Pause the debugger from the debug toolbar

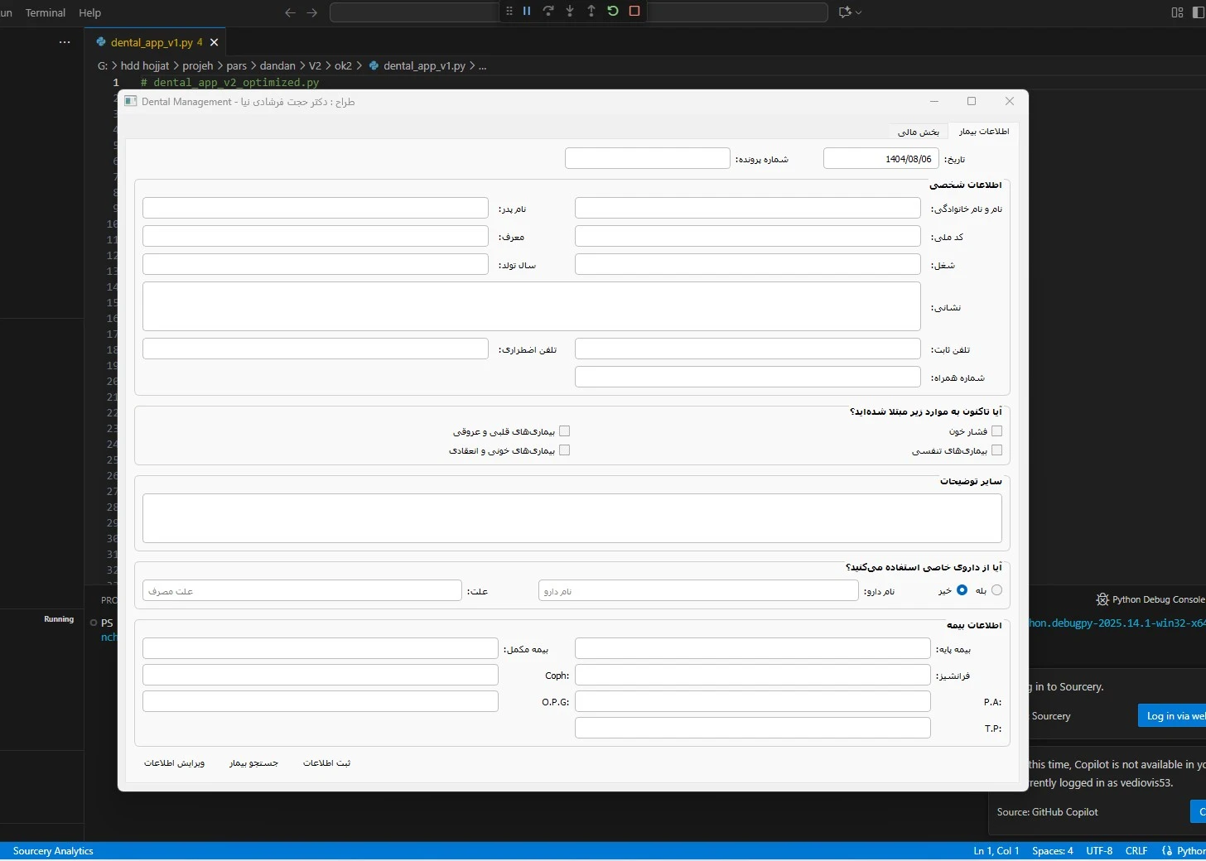tap(527, 12)
